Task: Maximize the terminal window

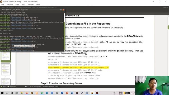Action: pos(62,10)
